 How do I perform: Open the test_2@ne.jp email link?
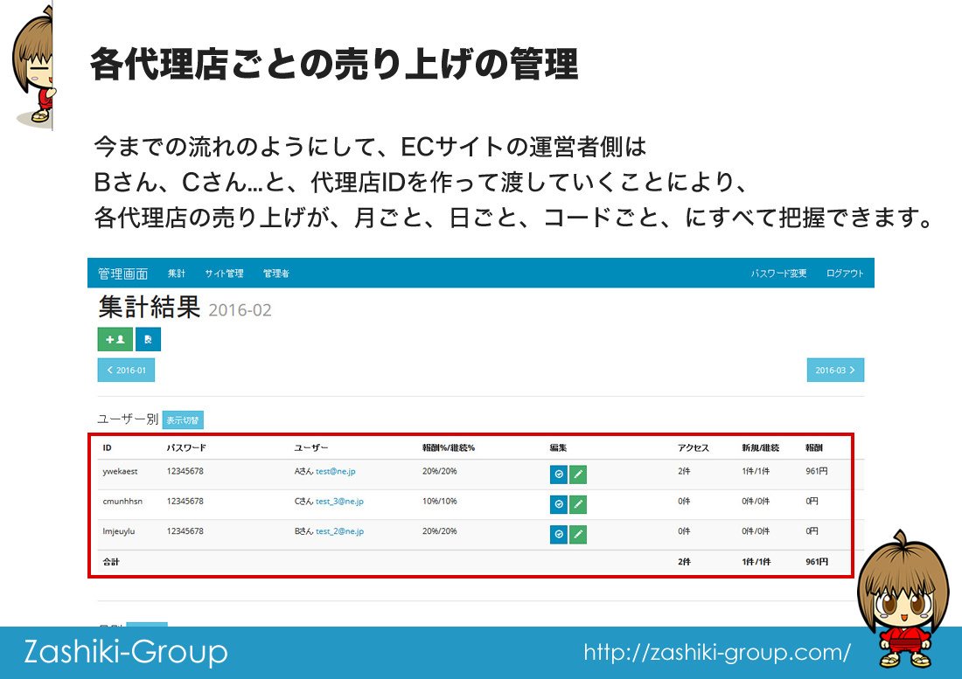tap(339, 531)
